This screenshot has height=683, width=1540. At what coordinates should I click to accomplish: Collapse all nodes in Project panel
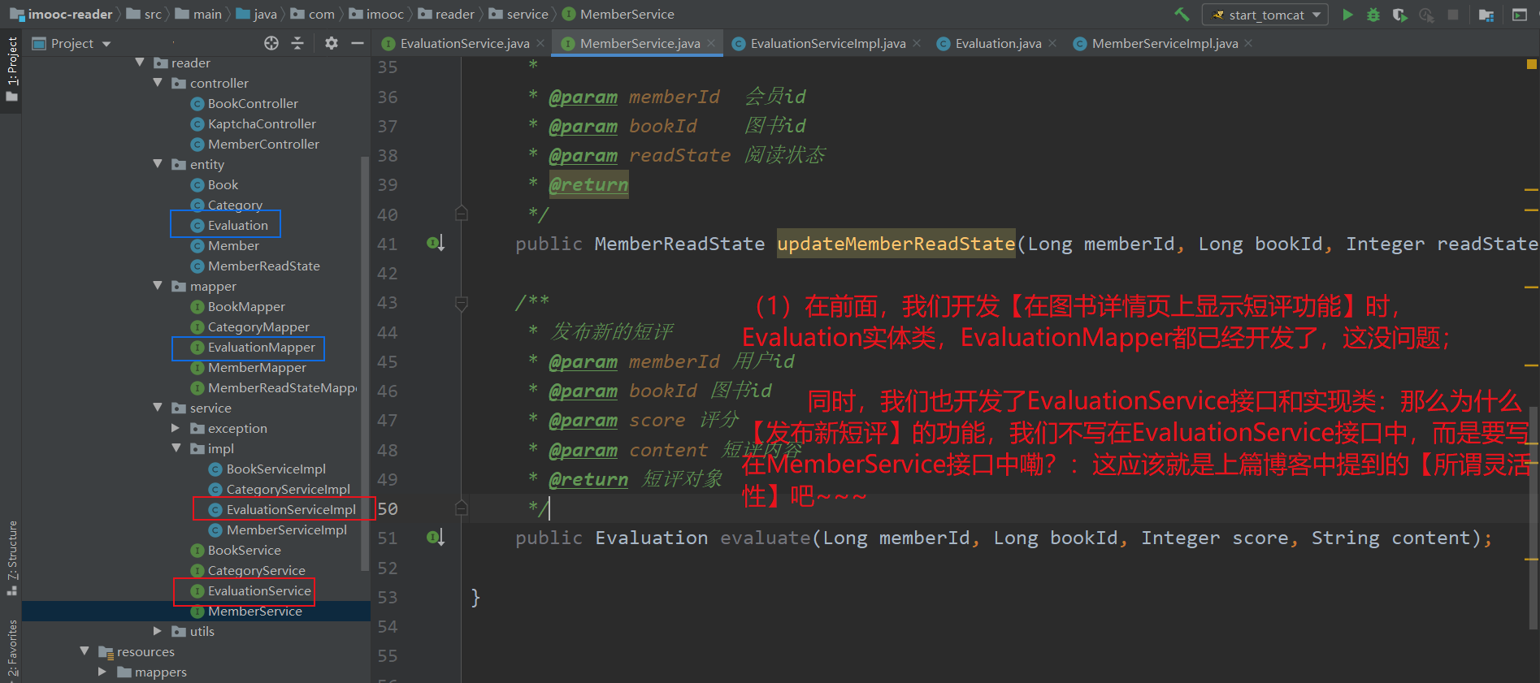click(297, 43)
